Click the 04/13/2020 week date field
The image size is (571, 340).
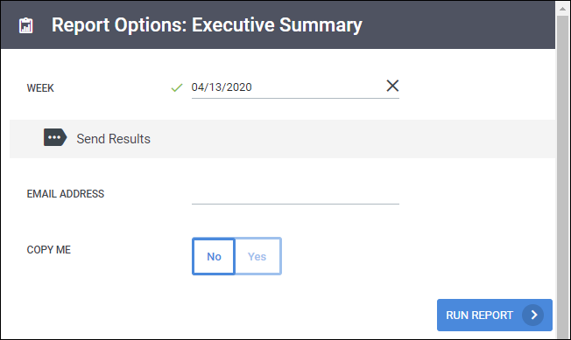click(287, 87)
